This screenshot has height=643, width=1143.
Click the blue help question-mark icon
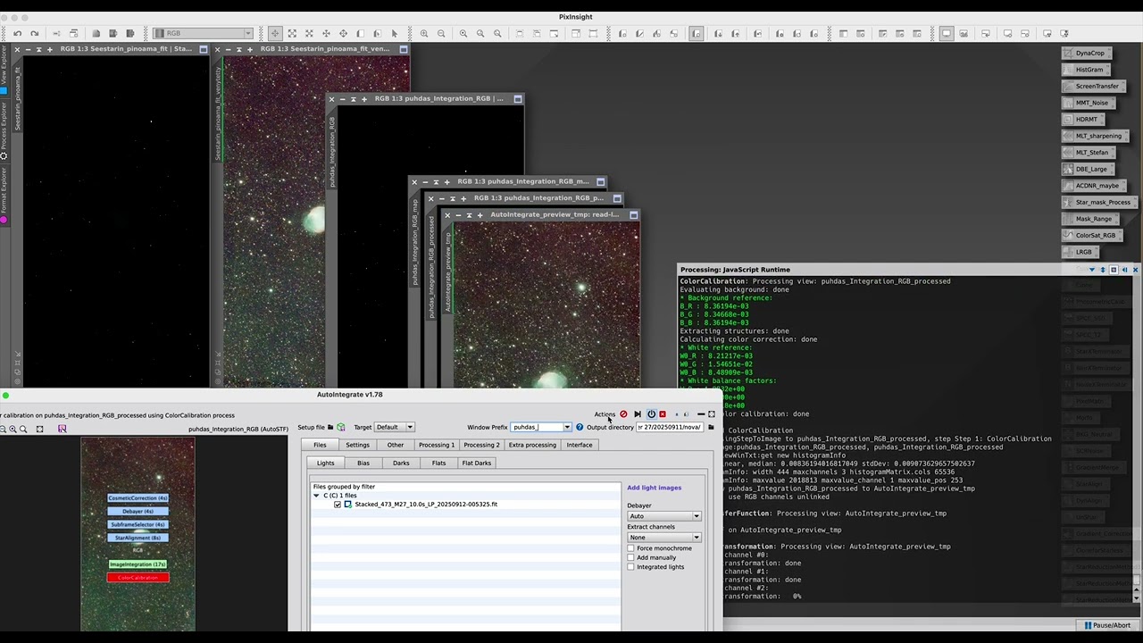pyautogui.click(x=580, y=427)
